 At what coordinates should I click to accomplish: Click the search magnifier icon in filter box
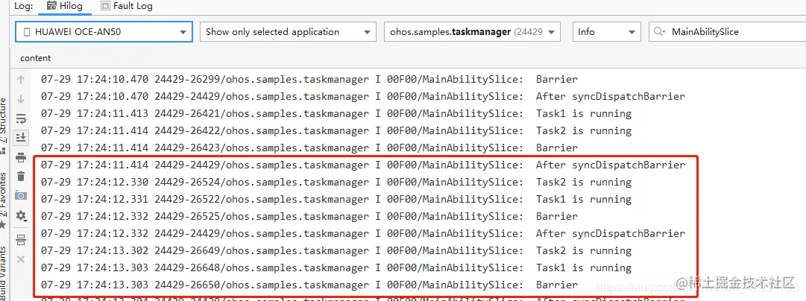pyautogui.click(x=659, y=32)
